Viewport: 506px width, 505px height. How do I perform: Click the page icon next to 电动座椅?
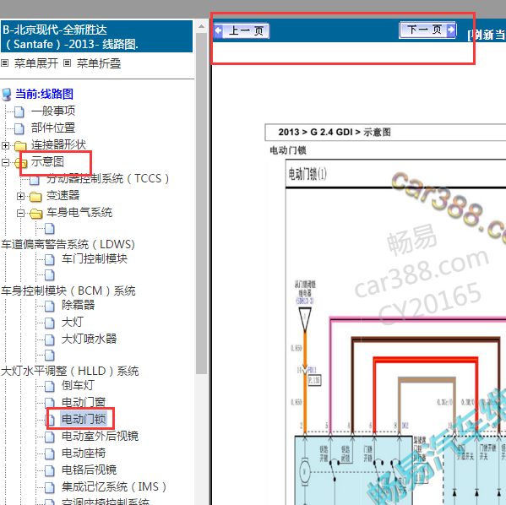coord(50,453)
